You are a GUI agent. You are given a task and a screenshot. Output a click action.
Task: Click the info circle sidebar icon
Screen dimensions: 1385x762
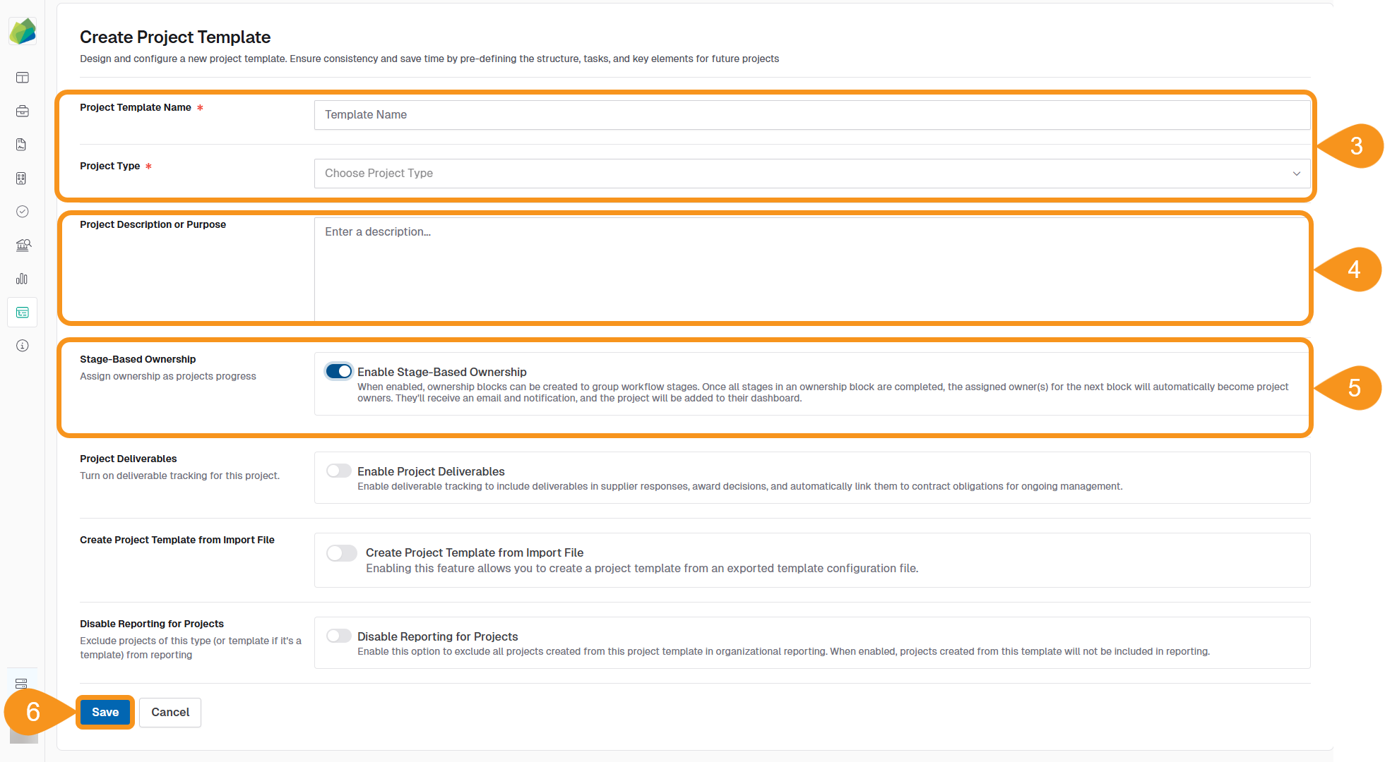point(23,346)
